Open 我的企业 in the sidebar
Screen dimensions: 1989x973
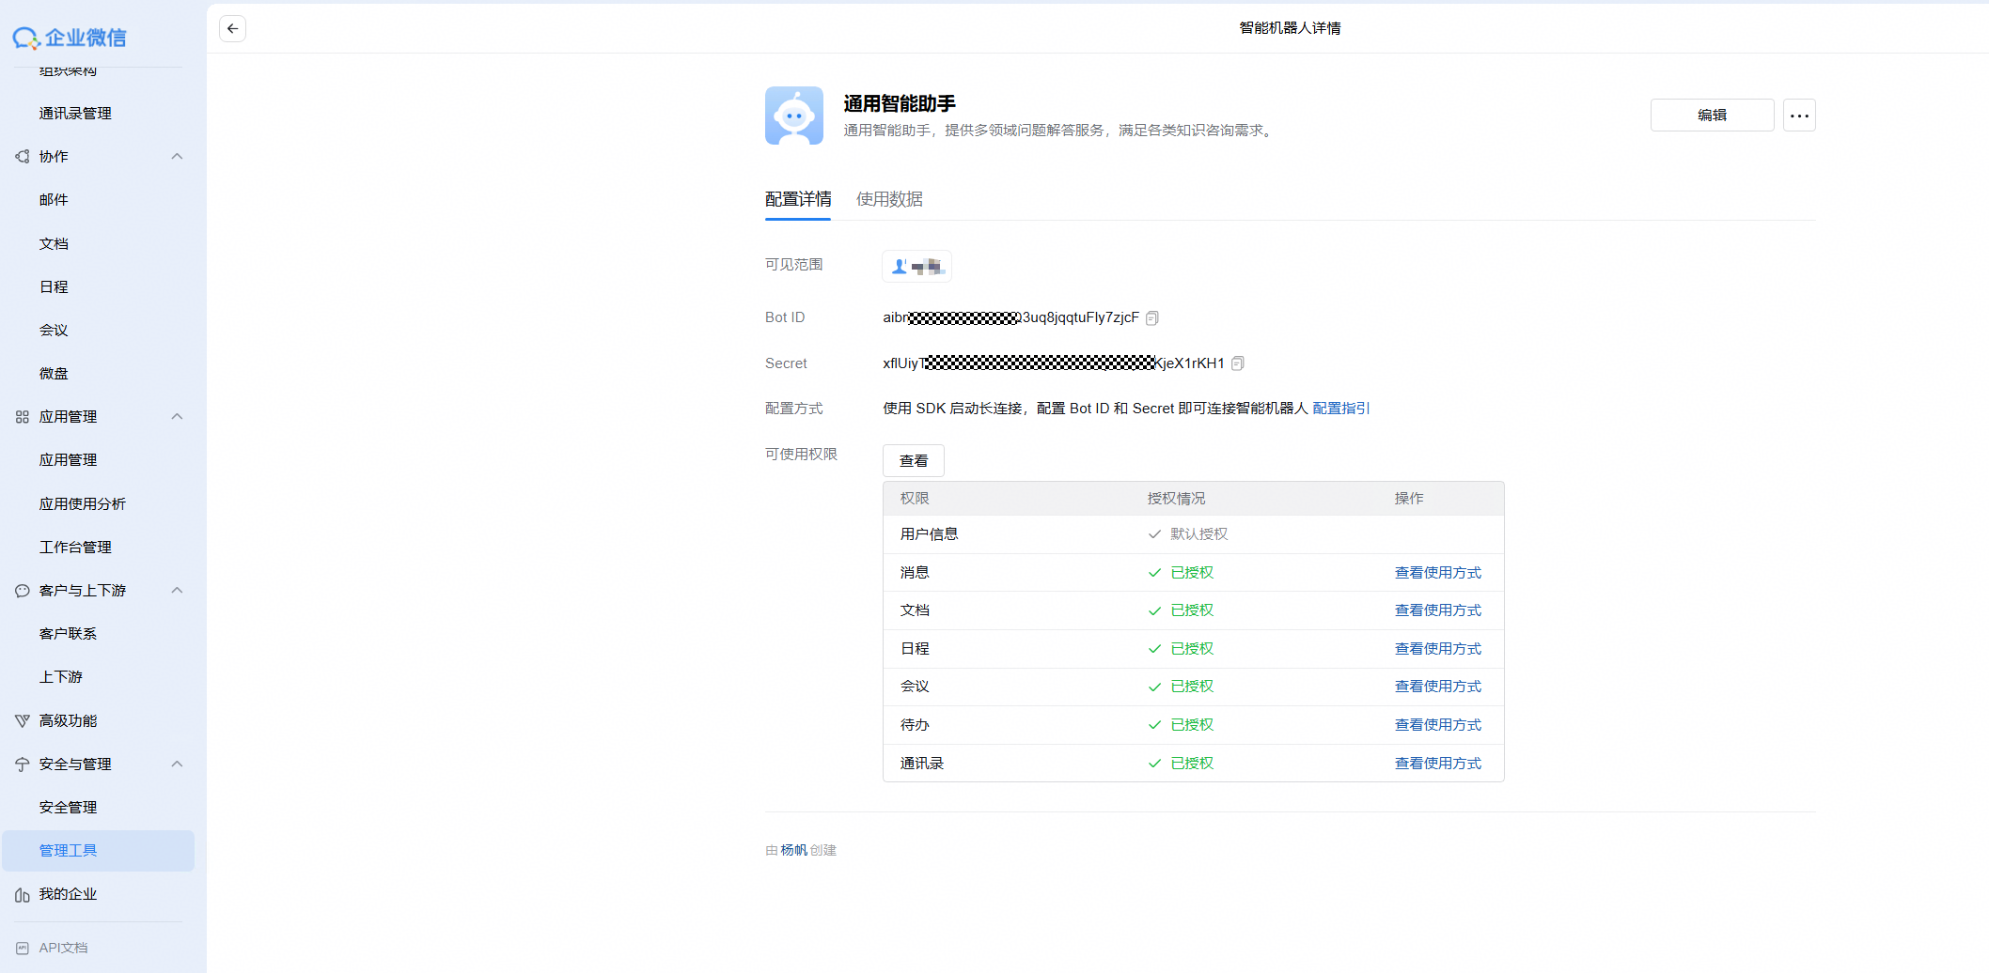point(68,894)
